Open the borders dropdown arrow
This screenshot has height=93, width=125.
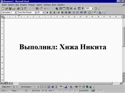(x=92, y=12)
